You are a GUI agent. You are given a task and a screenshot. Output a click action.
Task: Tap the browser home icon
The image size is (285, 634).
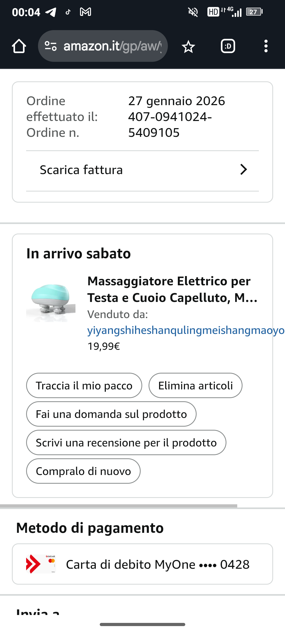pos(19,46)
